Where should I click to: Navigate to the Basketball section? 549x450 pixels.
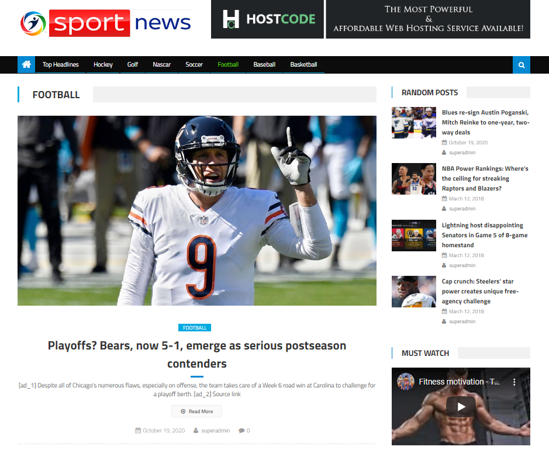tap(303, 65)
